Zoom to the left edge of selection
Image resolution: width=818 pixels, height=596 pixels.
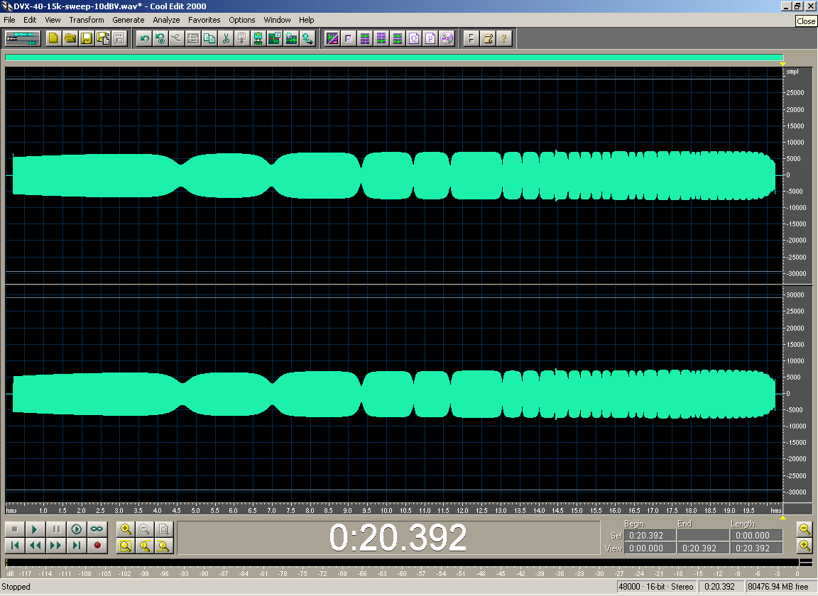pyautogui.click(x=145, y=546)
